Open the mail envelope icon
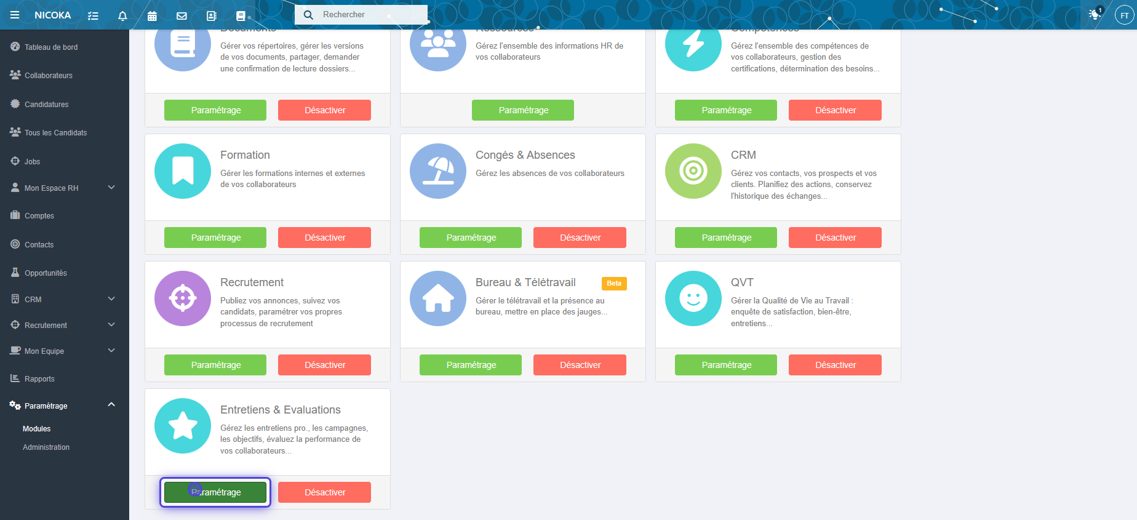Screen dimensions: 1137x520 (182, 15)
